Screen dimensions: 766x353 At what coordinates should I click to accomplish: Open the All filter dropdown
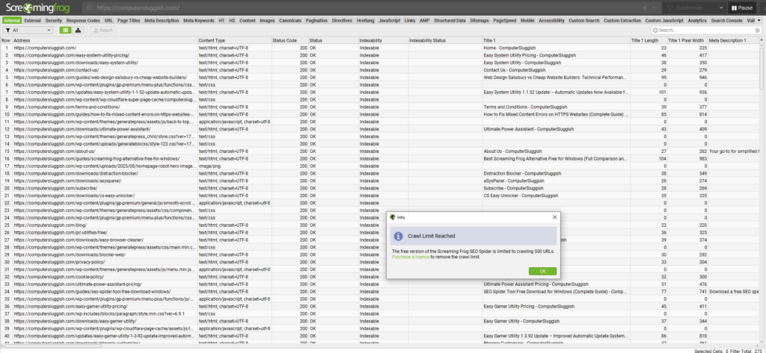pos(28,31)
